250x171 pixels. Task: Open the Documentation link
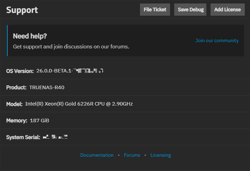tap(97, 155)
